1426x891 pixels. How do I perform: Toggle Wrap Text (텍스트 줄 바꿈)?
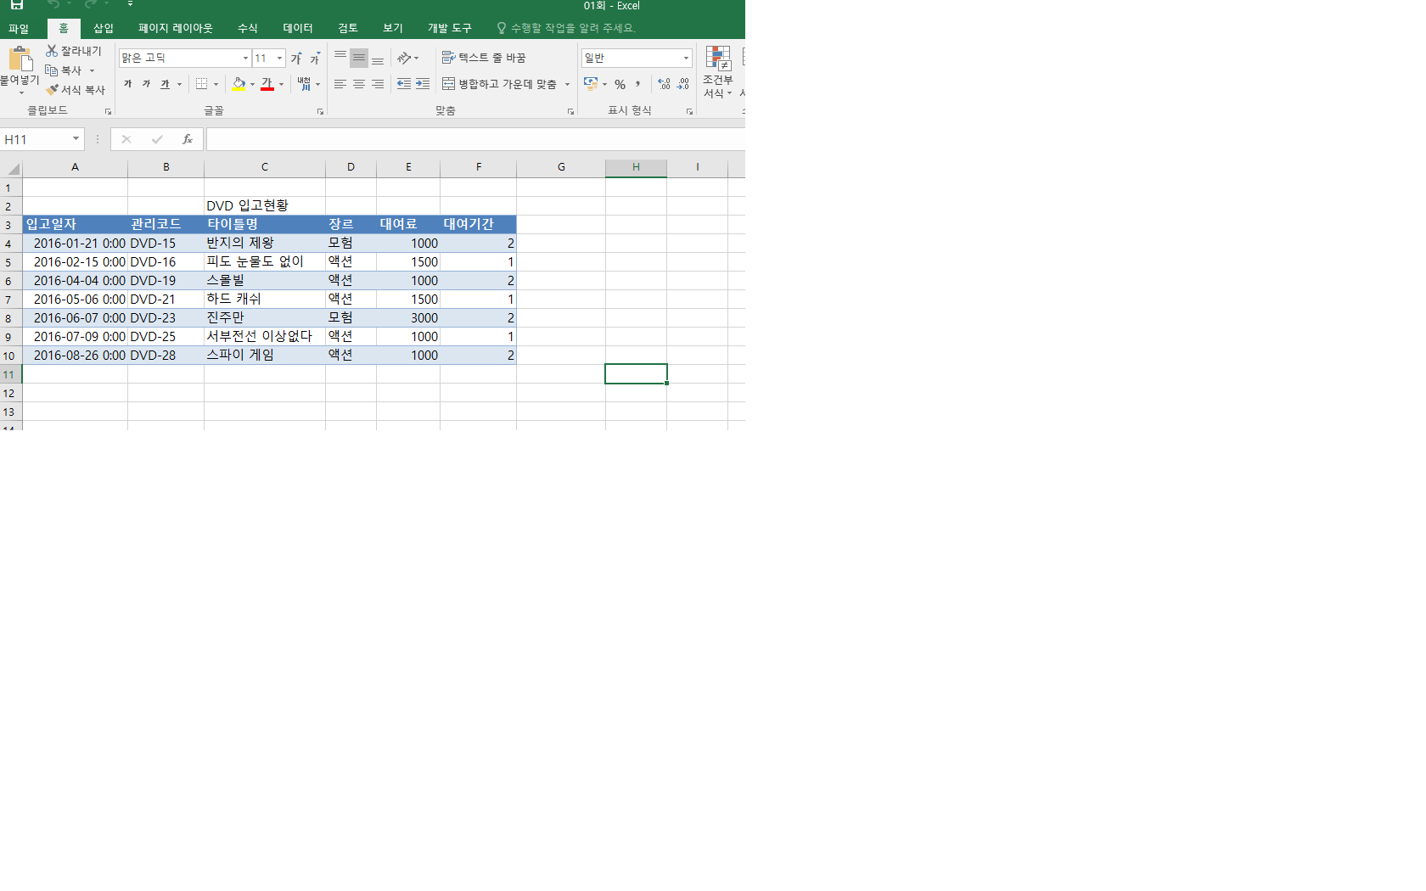(484, 58)
